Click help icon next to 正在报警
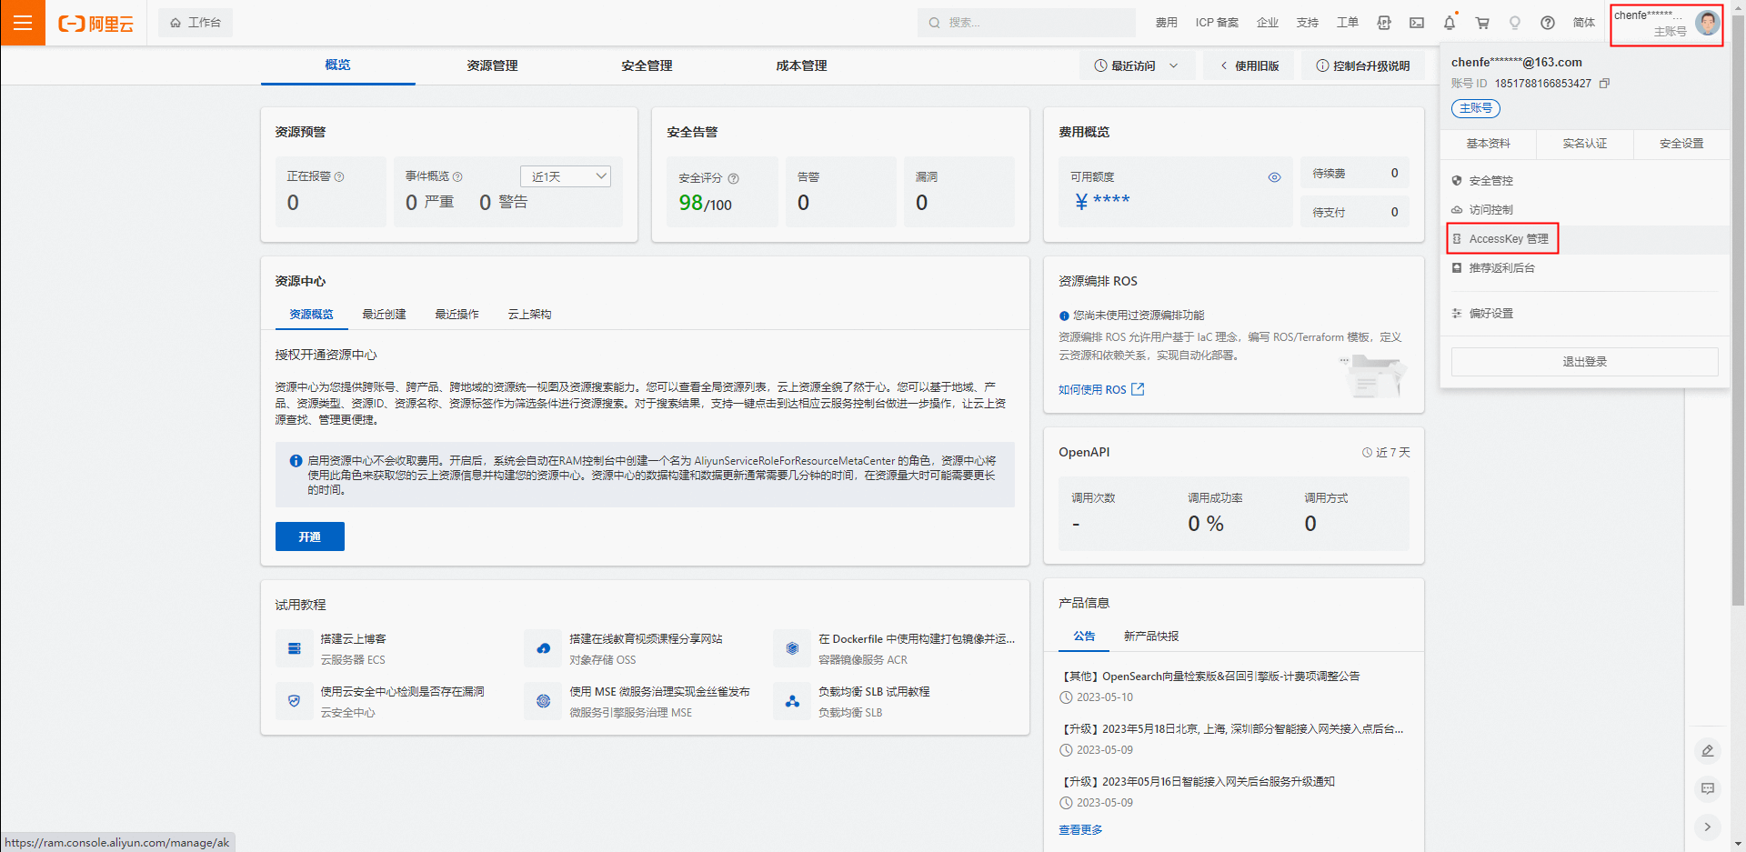Image resolution: width=1746 pixels, height=852 pixels. [339, 177]
